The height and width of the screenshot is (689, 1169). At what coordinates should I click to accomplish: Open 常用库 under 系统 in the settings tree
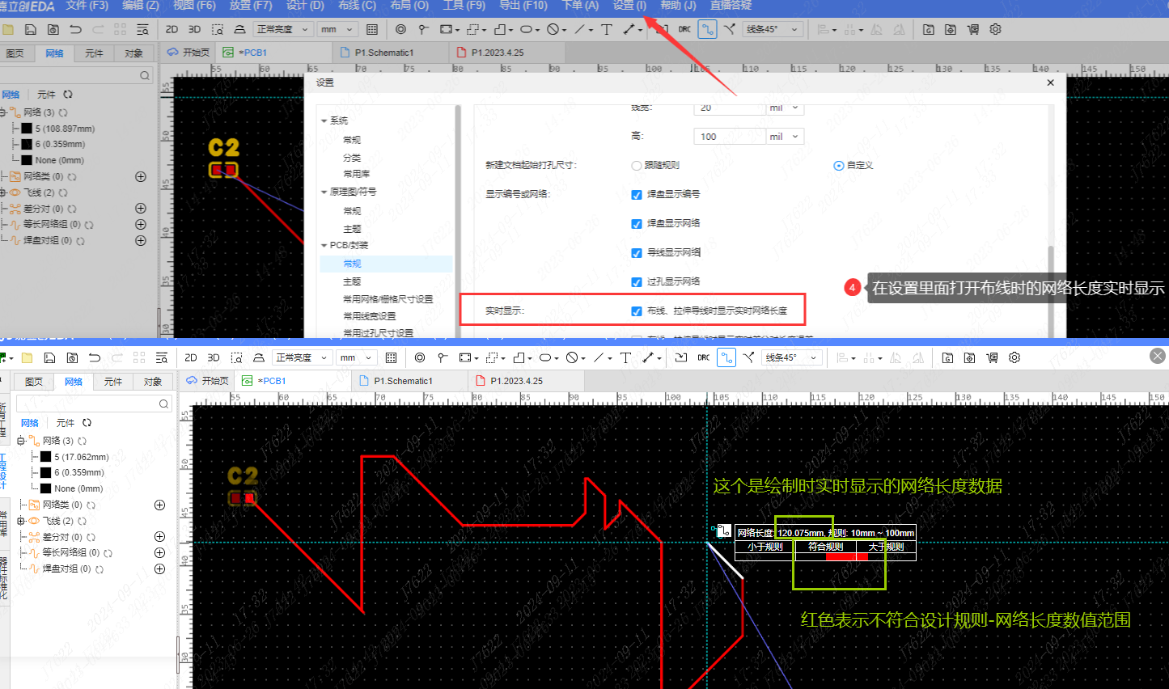pos(357,174)
